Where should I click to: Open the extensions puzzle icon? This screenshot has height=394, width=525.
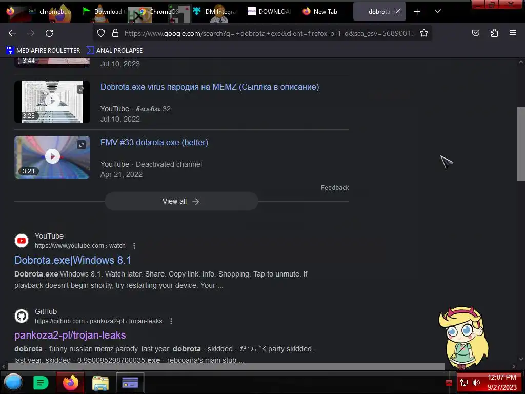coord(494,33)
